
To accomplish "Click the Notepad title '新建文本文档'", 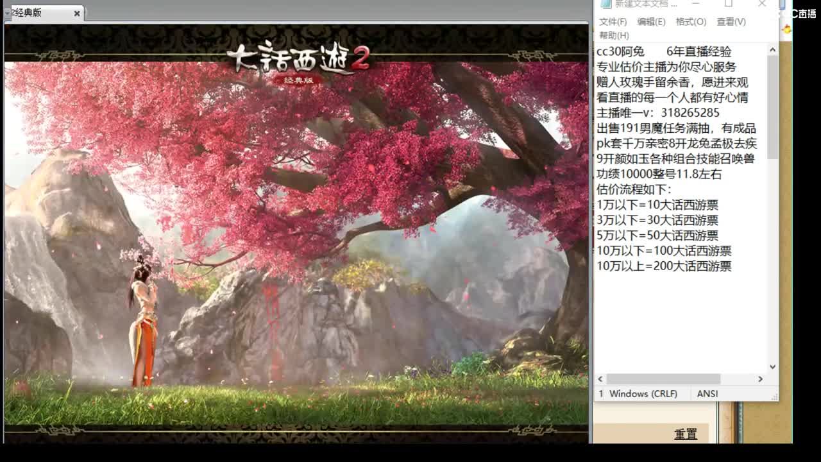I will coord(646,4).
